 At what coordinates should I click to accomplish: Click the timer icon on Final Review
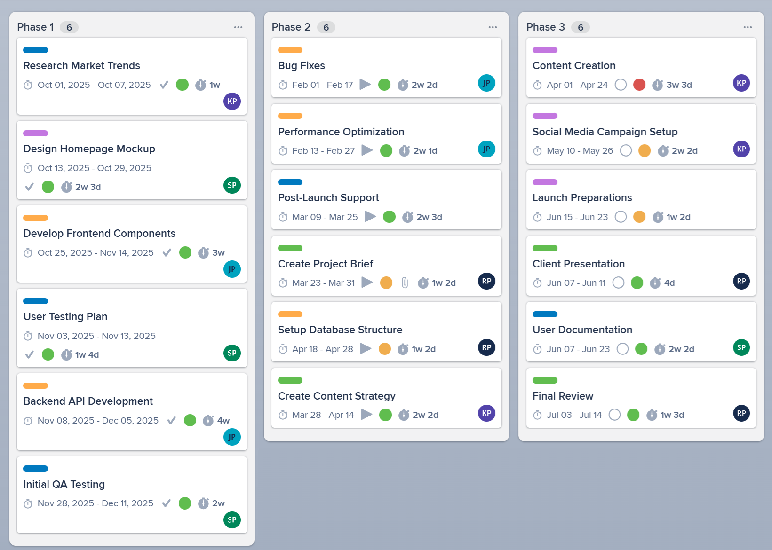click(652, 415)
